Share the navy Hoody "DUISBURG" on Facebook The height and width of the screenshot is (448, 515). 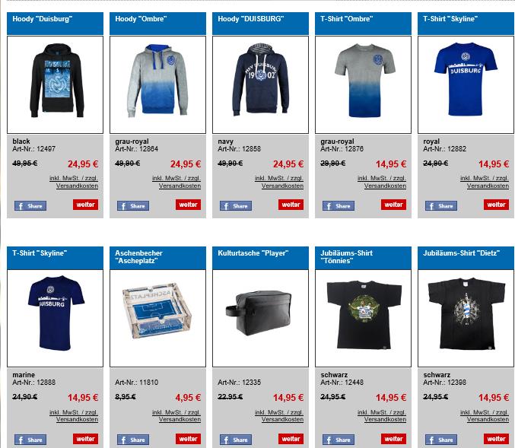click(236, 206)
